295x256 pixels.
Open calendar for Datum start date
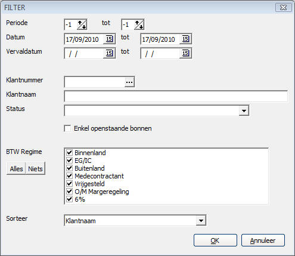109,39
